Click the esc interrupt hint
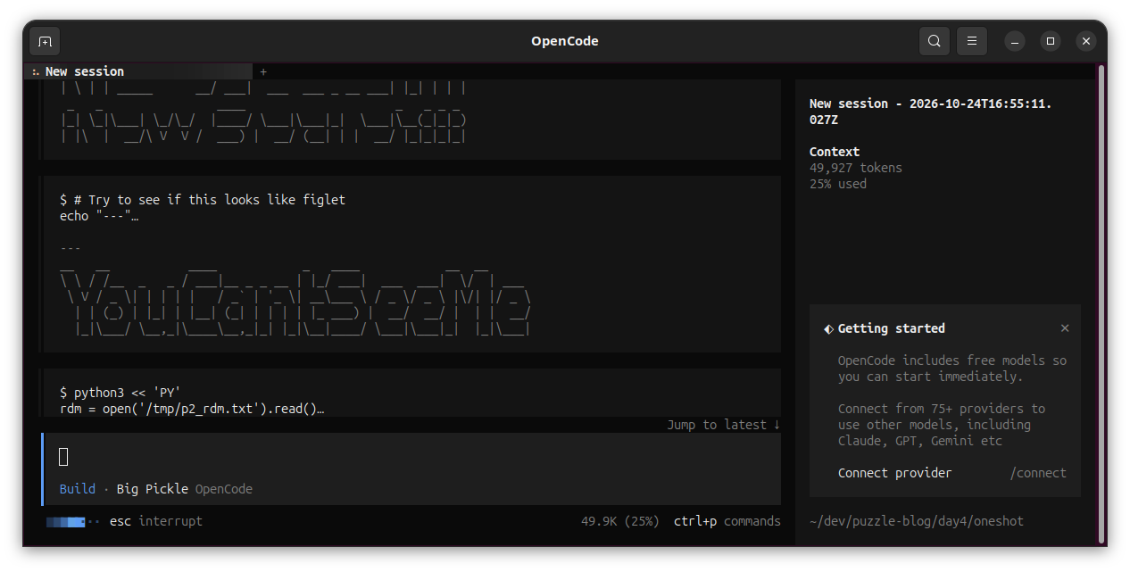The height and width of the screenshot is (572, 1130). tap(156, 521)
